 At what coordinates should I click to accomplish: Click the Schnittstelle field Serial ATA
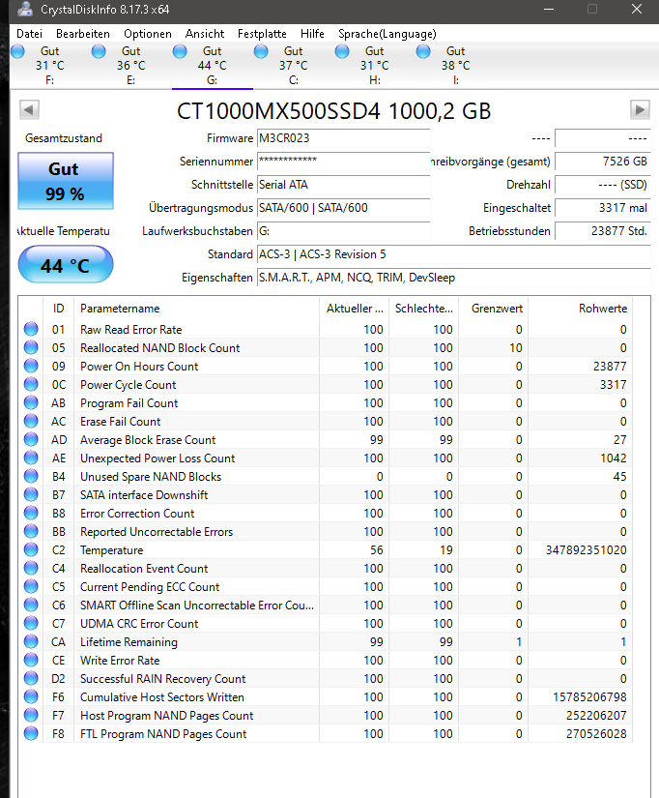(343, 185)
